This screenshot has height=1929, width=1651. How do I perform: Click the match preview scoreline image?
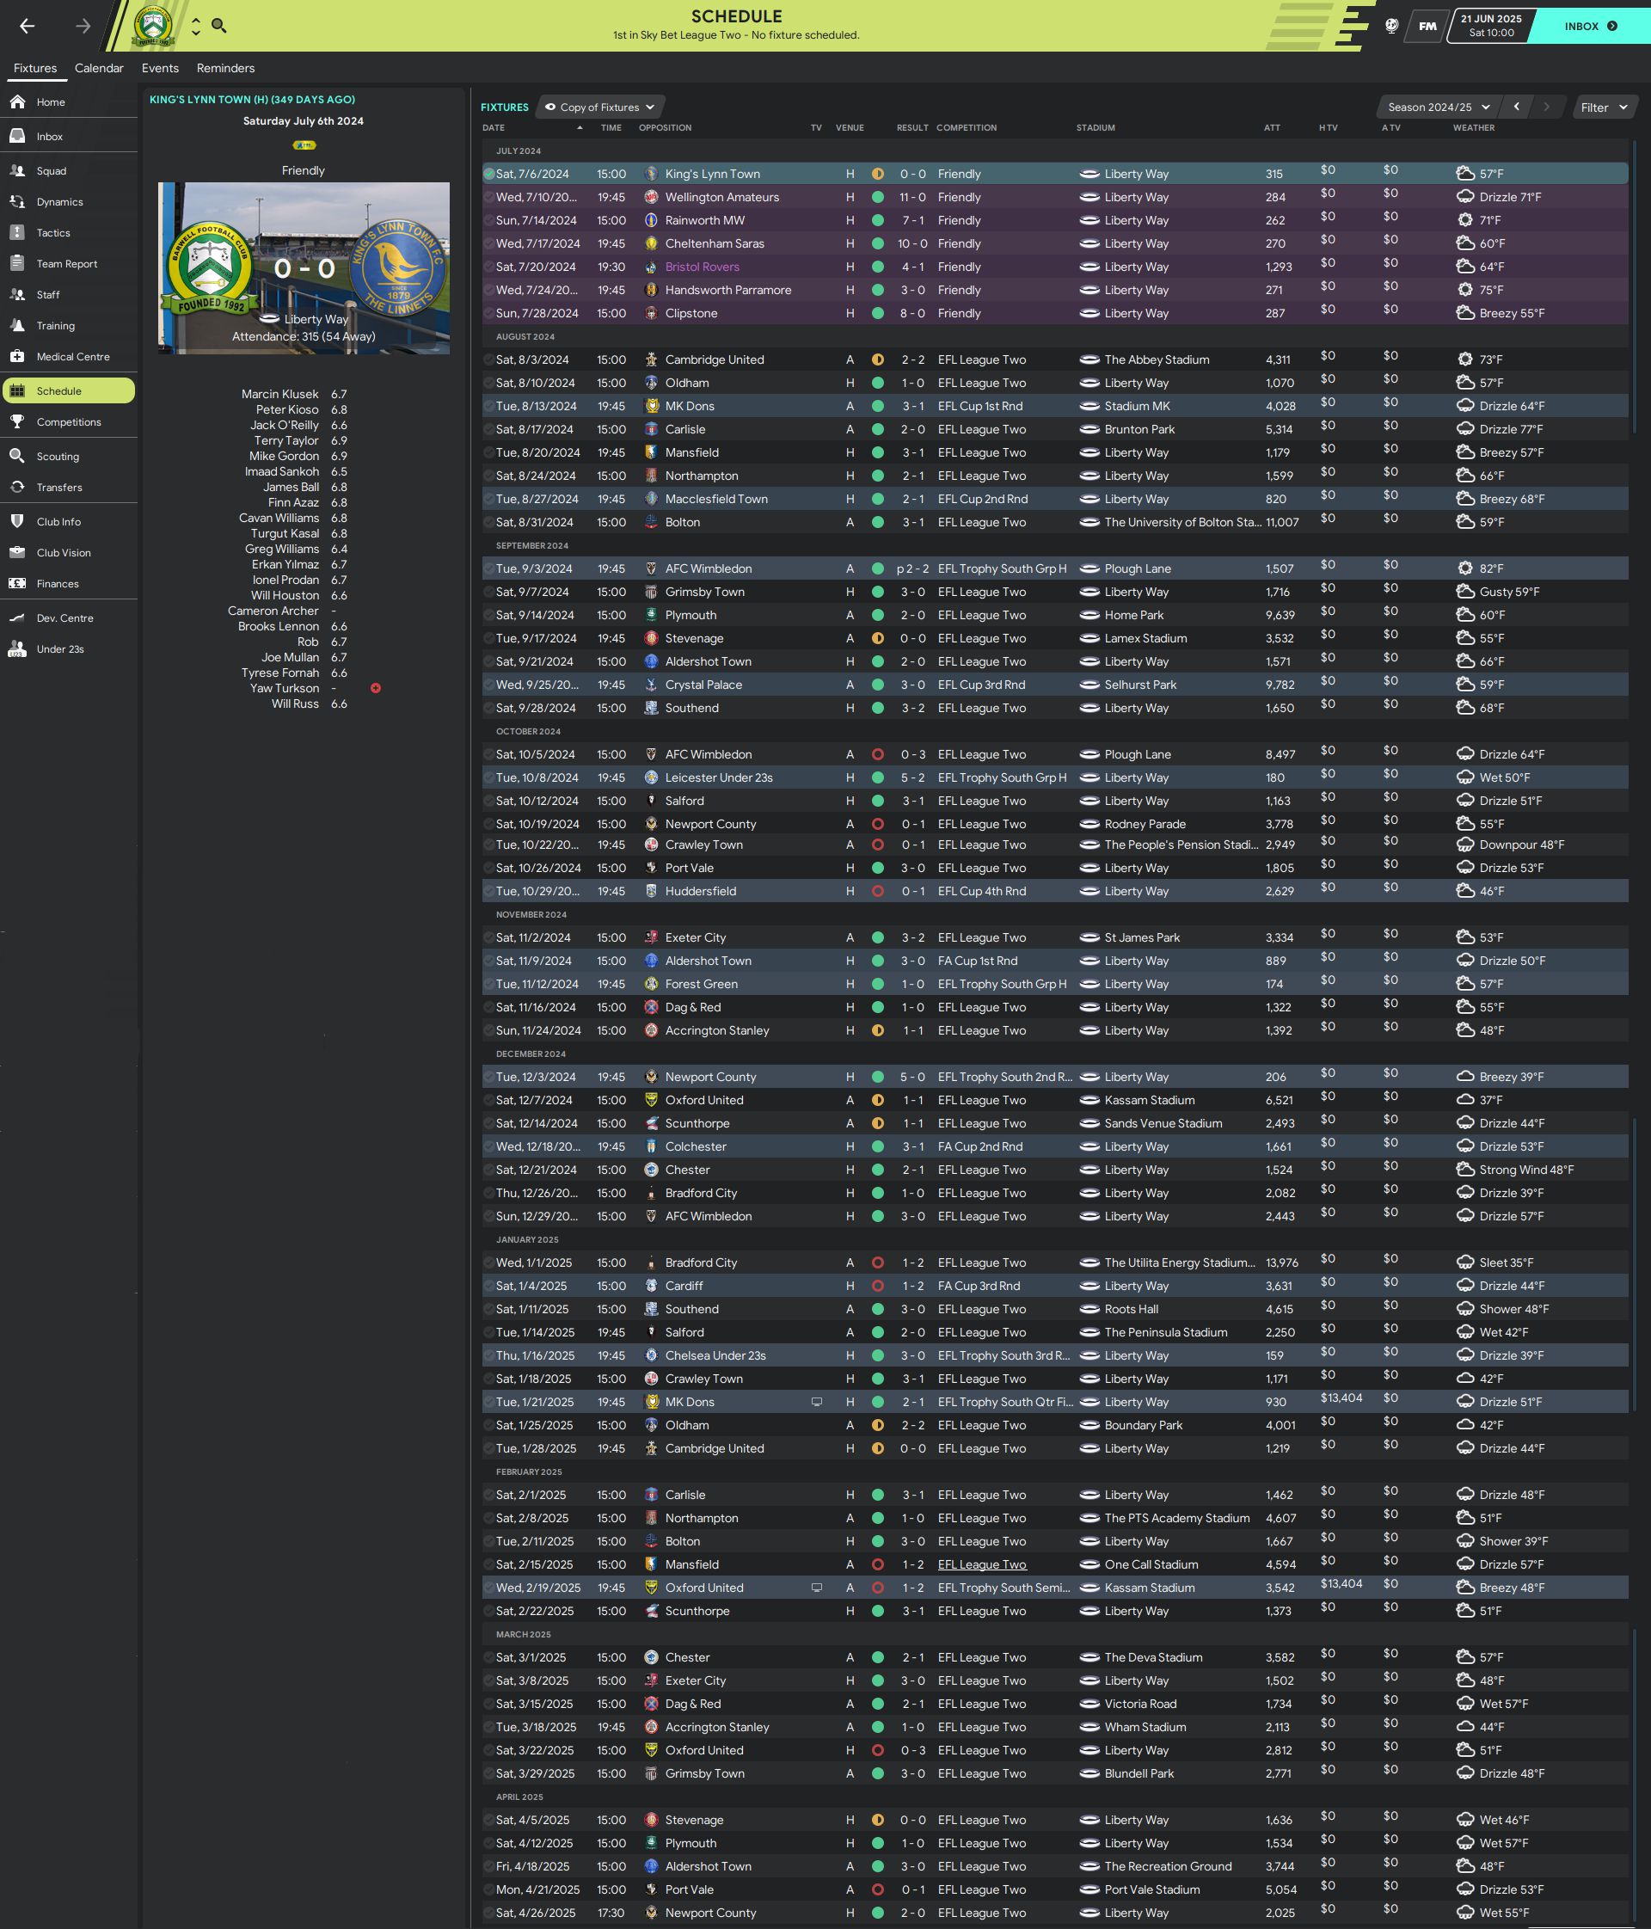(304, 268)
